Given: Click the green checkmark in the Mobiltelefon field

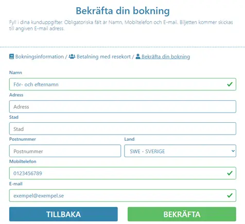Looking at the screenshot, I should pos(230,173).
